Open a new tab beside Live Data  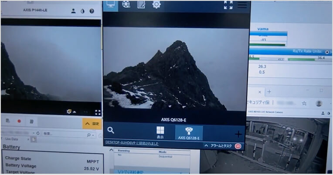[34, 139]
